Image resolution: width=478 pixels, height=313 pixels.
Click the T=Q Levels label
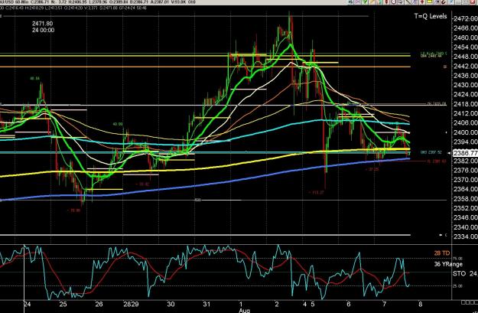431,16
